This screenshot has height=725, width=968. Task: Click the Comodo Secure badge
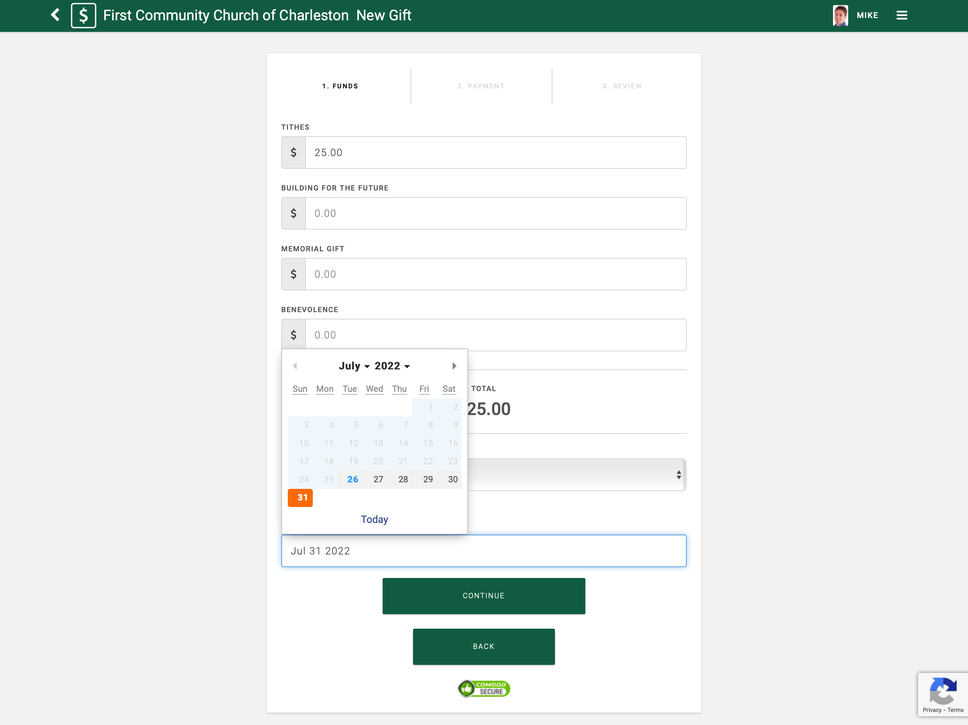tap(484, 688)
